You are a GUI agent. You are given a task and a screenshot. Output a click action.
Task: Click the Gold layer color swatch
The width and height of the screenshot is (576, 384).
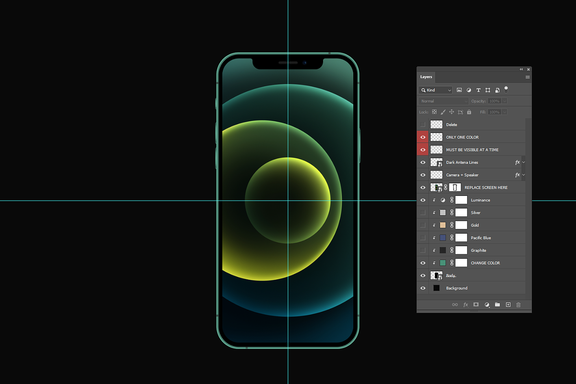coord(443,225)
